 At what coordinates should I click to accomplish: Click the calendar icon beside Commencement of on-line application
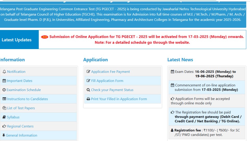pos(172,85)
